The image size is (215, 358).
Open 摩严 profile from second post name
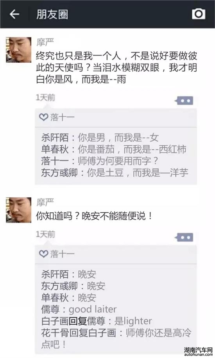[45, 202]
